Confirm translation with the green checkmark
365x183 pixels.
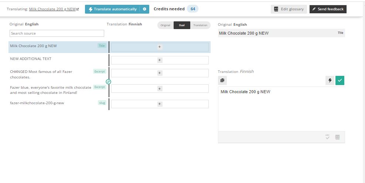click(340, 80)
